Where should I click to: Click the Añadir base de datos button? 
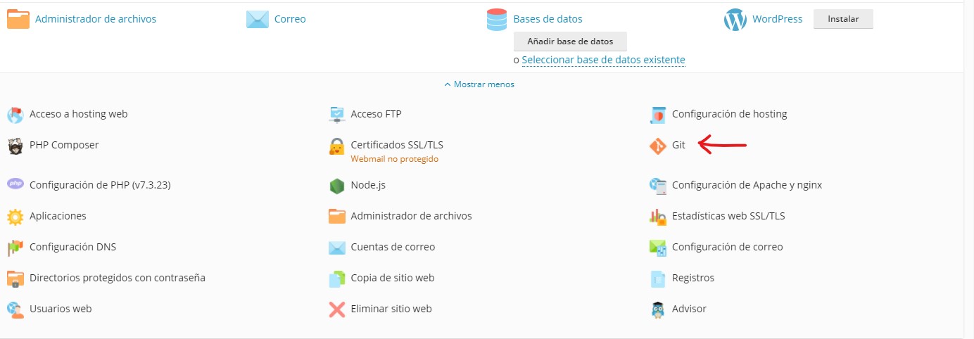[570, 41]
